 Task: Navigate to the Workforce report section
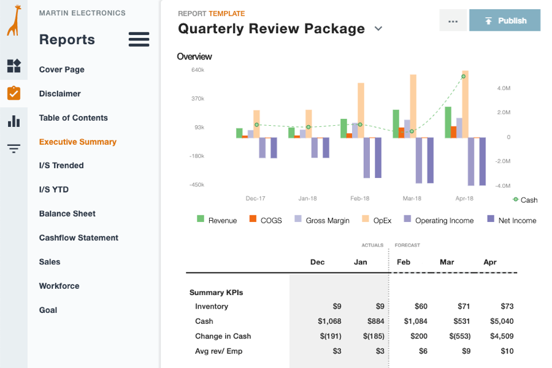click(59, 286)
